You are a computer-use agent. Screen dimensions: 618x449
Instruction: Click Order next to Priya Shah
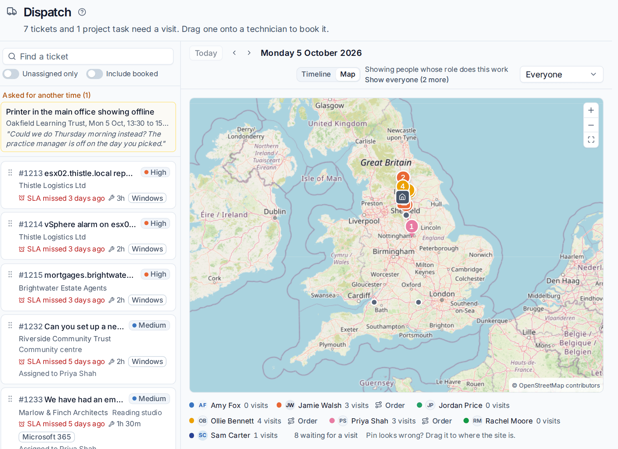point(437,421)
